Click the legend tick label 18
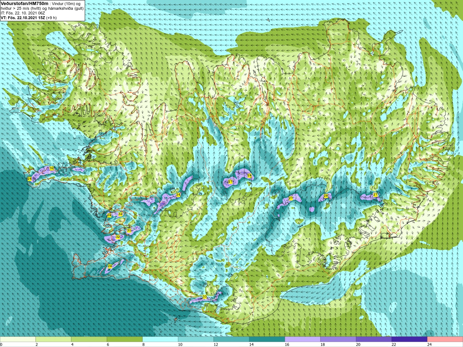The image size is (463, 347). coord(323,344)
